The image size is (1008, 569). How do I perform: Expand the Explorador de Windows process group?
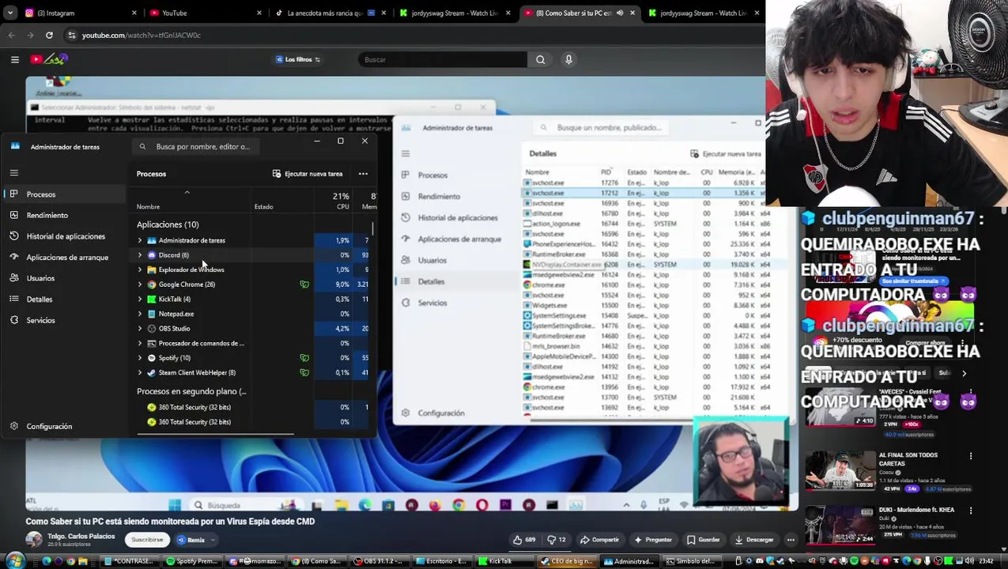tap(140, 269)
